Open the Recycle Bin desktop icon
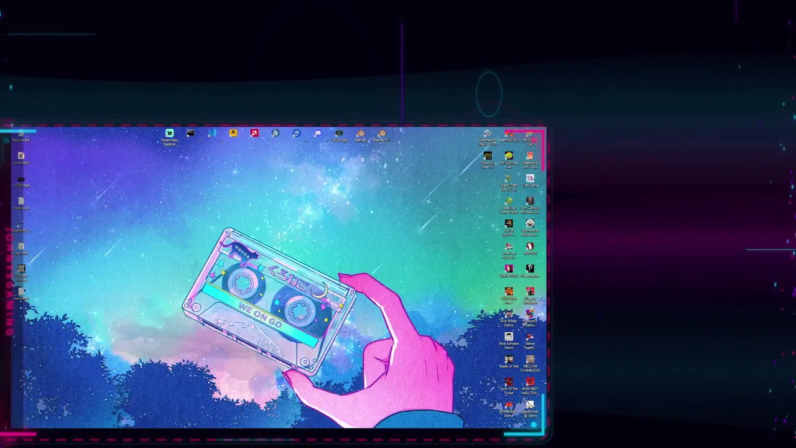 point(21,136)
